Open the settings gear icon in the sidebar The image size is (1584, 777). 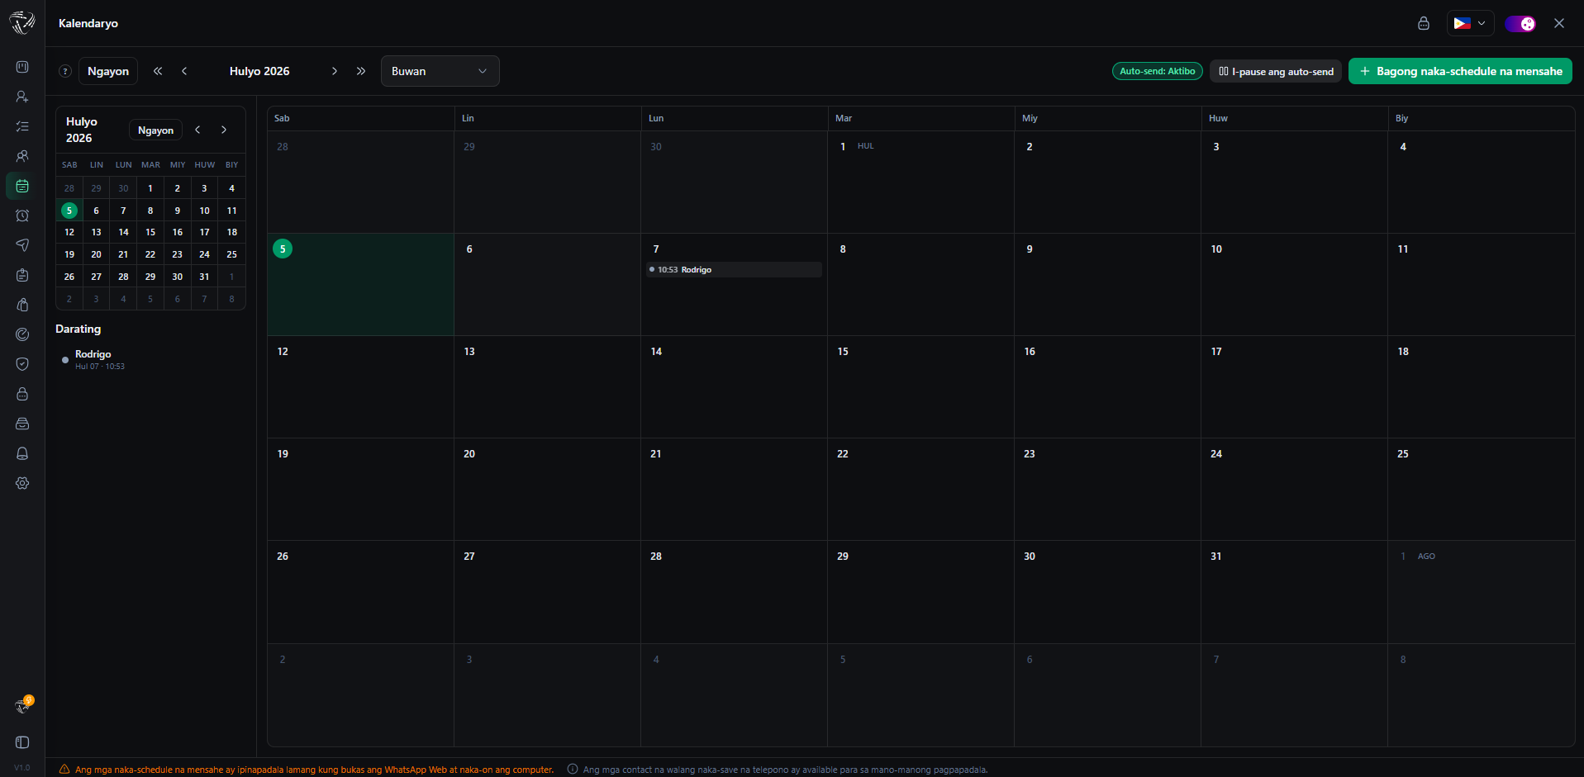pos(22,483)
